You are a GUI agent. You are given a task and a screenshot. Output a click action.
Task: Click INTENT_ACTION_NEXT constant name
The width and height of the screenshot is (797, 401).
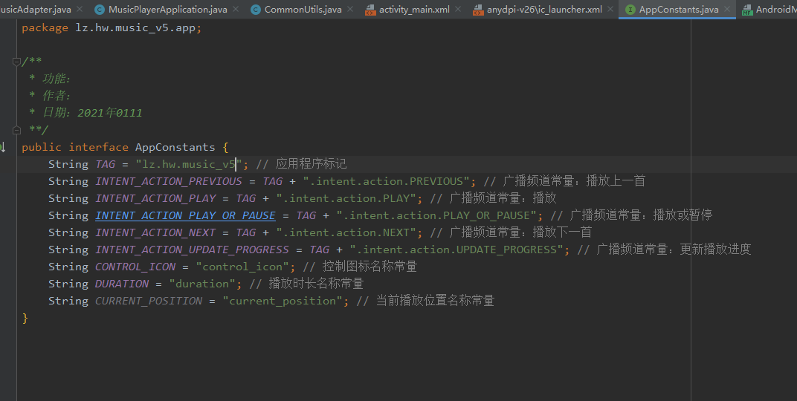click(155, 232)
